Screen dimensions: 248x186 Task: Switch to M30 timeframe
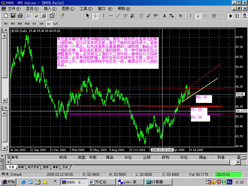27,24
